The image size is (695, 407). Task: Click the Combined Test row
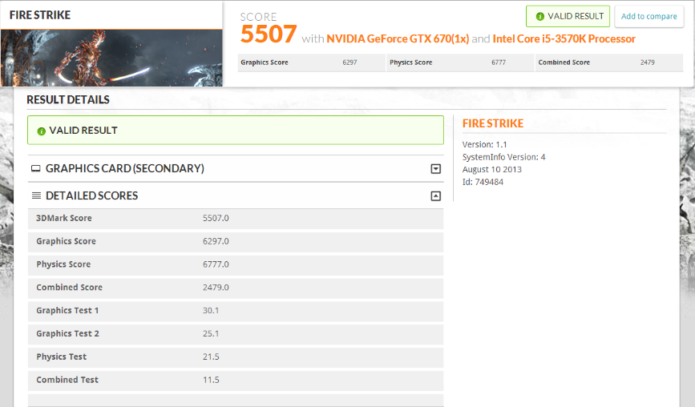tap(235, 381)
